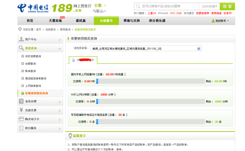Click the green bullet beside 套餐使用情况查询
Screen dimensions: 245x151
pyautogui.click(x=22, y=93)
